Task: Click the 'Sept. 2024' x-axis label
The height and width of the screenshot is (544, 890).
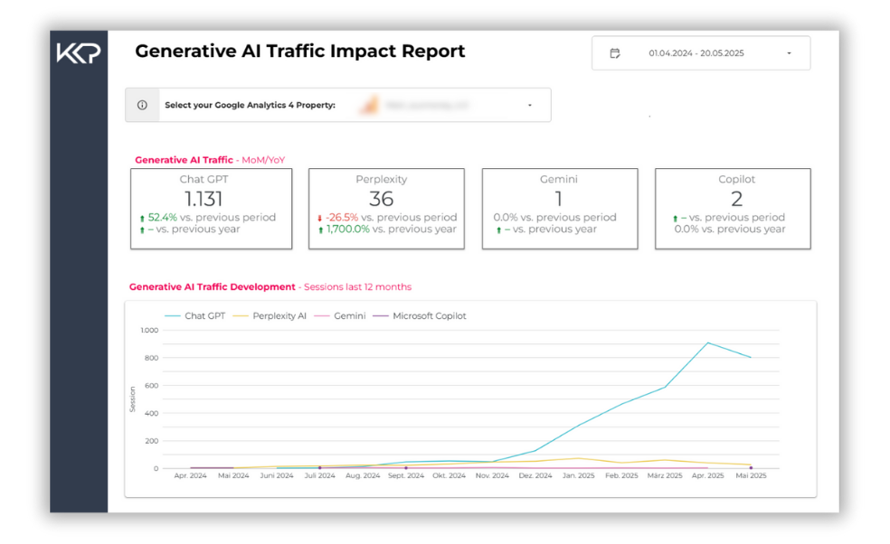Action: tap(406, 476)
